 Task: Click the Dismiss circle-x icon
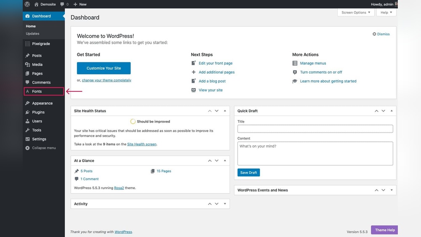tap(374, 34)
